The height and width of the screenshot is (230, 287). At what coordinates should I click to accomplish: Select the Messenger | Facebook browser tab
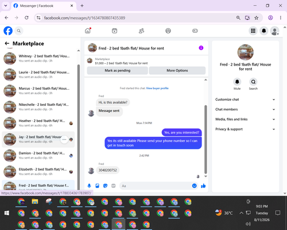[x=44, y=6]
